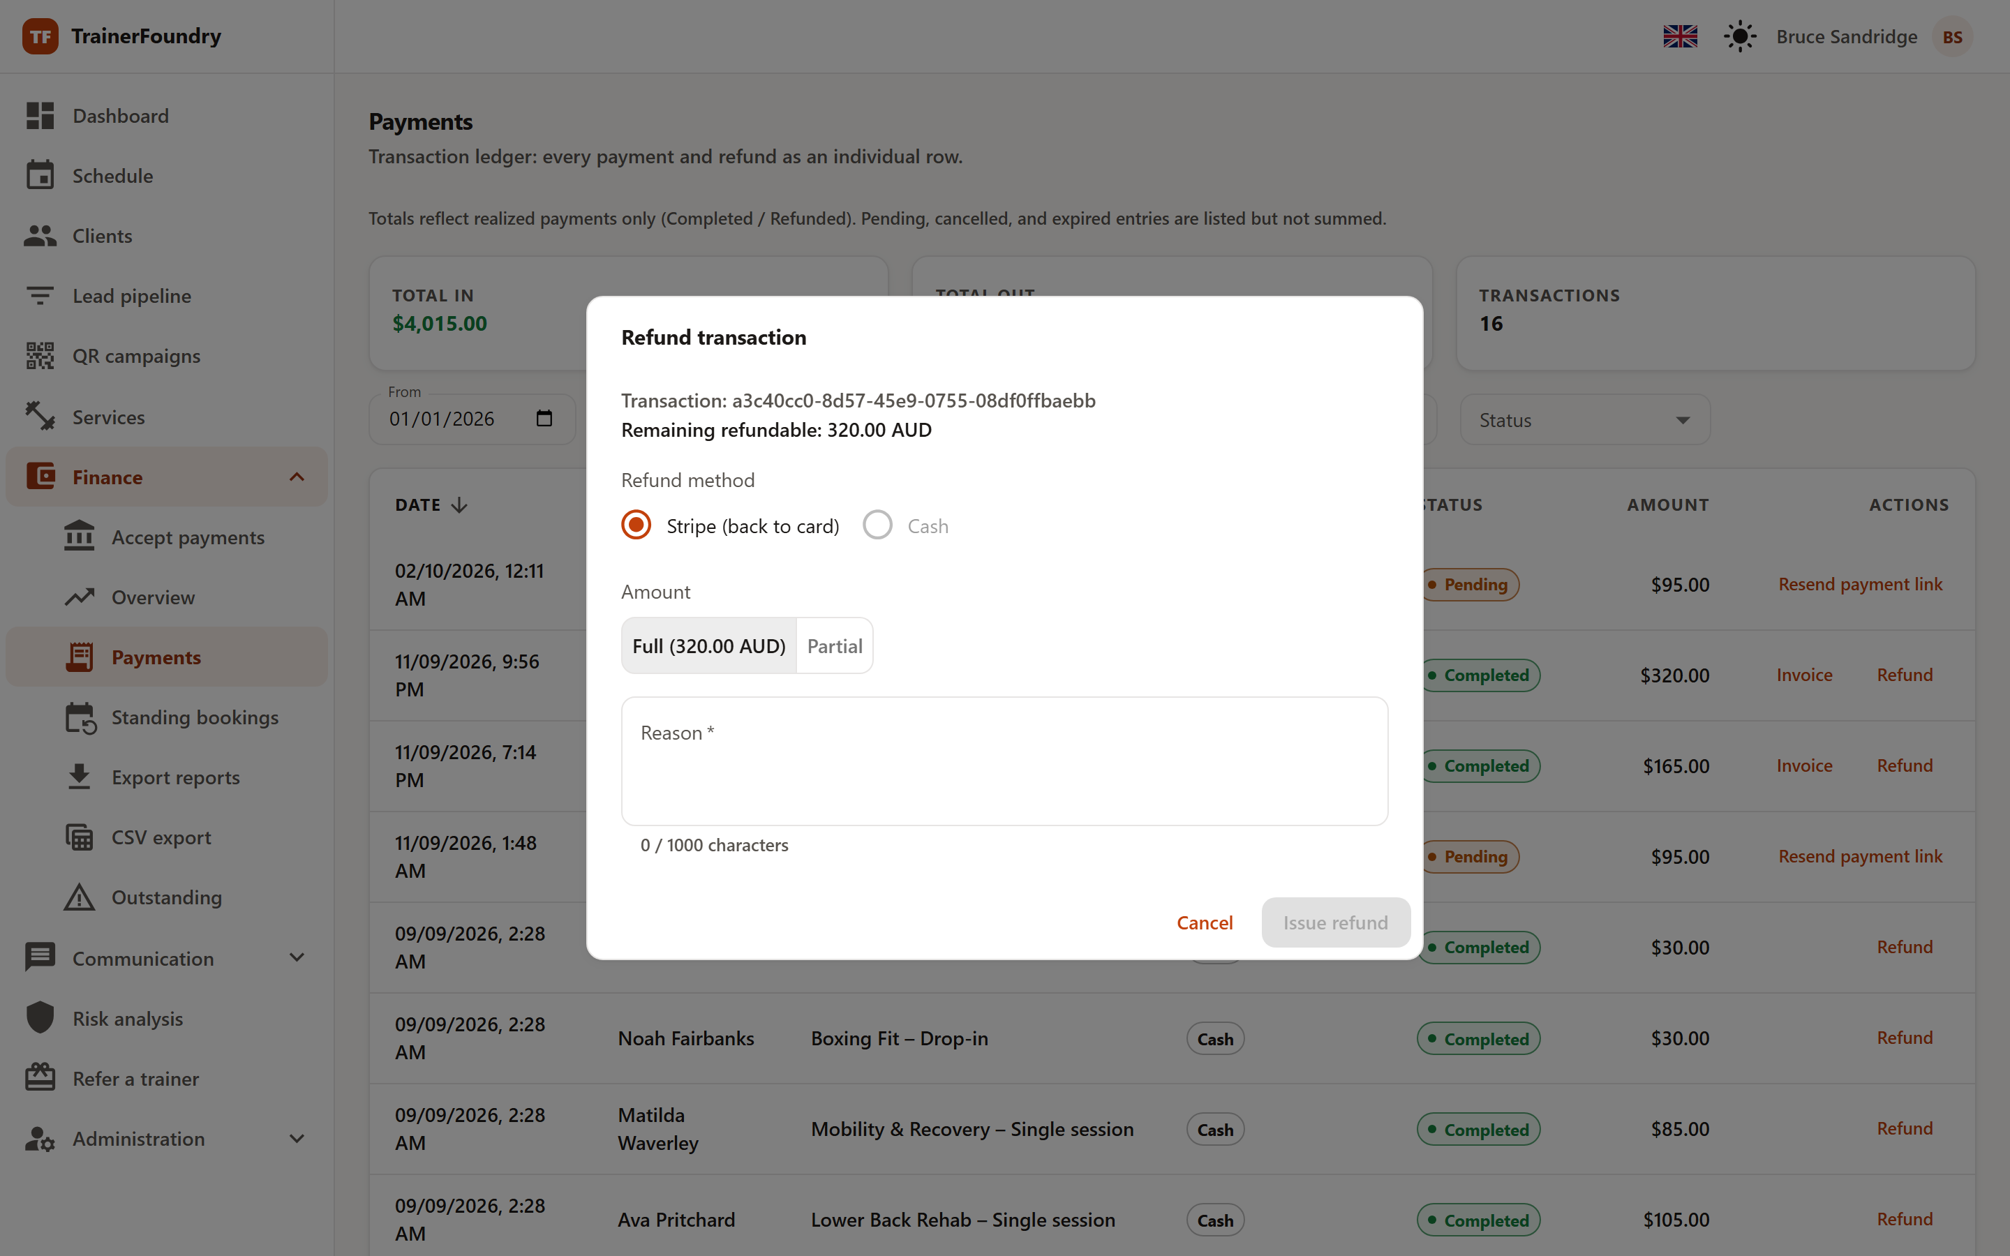This screenshot has width=2010, height=1256.
Task: Click the TrainerFoundry TF logo icon
Action: pyautogui.click(x=40, y=36)
